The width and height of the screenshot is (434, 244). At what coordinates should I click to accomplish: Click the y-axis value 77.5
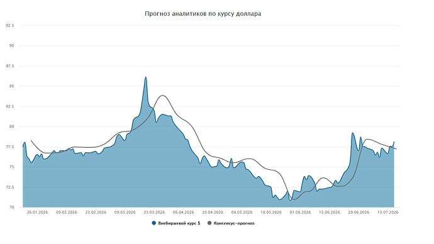pyautogui.click(x=10, y=147)
